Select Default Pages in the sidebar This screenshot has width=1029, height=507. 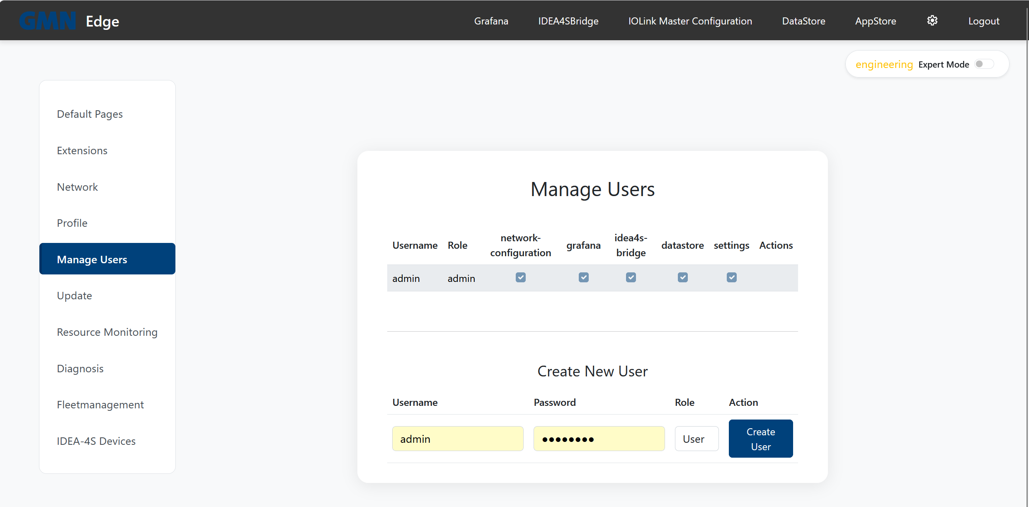pos(90,114)
